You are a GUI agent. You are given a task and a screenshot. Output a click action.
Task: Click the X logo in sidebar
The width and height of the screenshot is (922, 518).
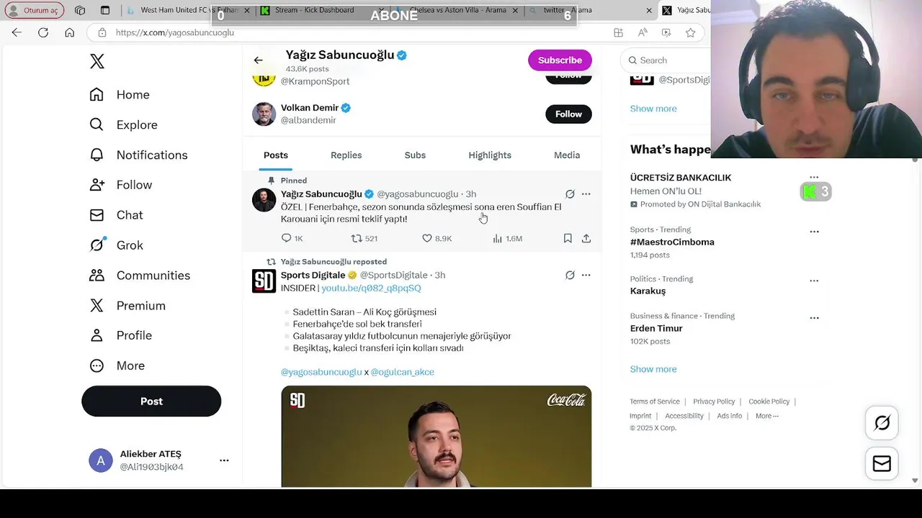[x=97, y=61]
